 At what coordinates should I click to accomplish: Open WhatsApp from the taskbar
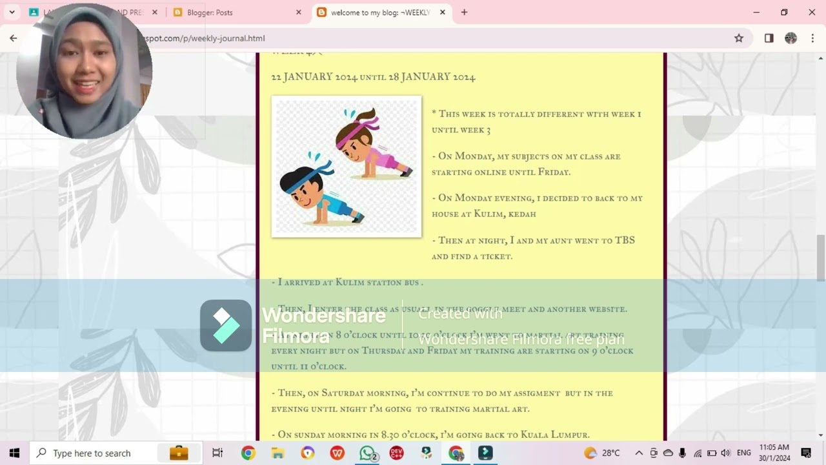coord(367,453)
